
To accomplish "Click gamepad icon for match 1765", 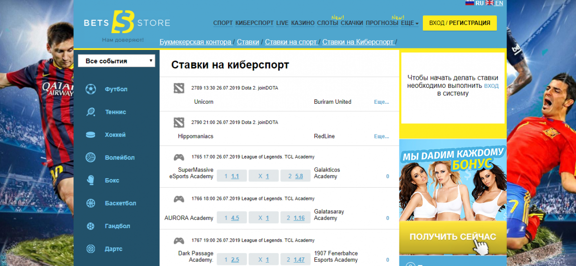I will click(x=179, y=157).
